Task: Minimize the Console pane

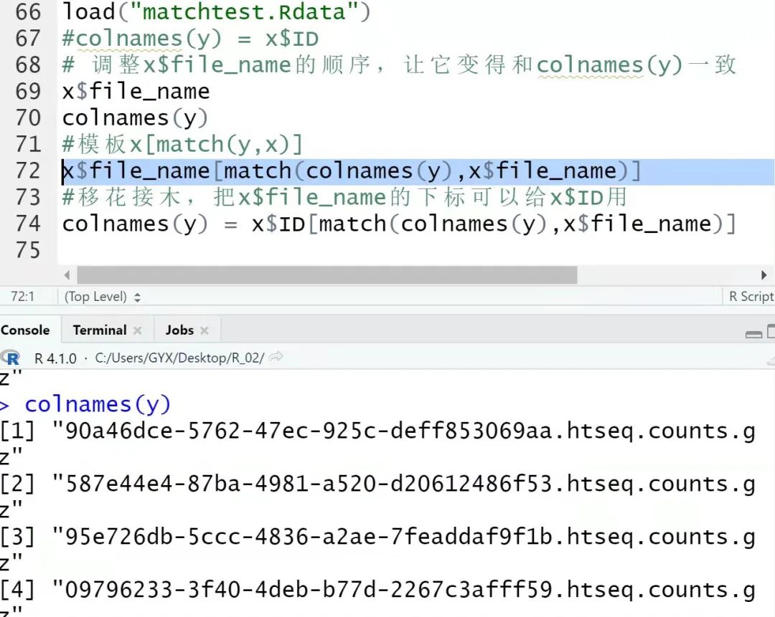Action: [x=753, y=334]
